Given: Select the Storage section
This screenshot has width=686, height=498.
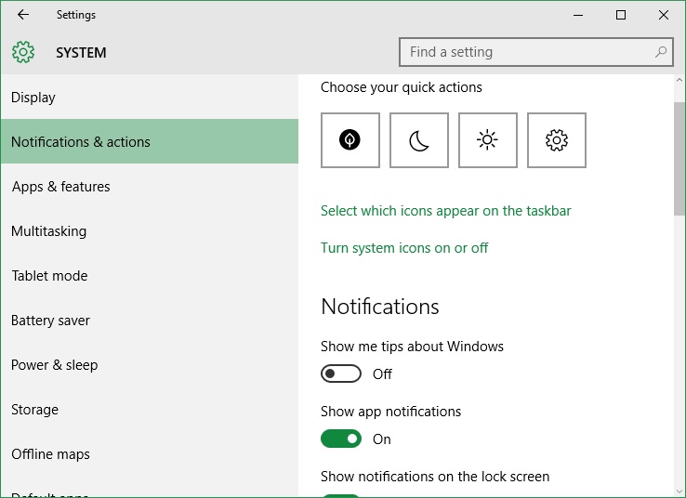Looking at the screenshot, I should [x=150, y=409].
